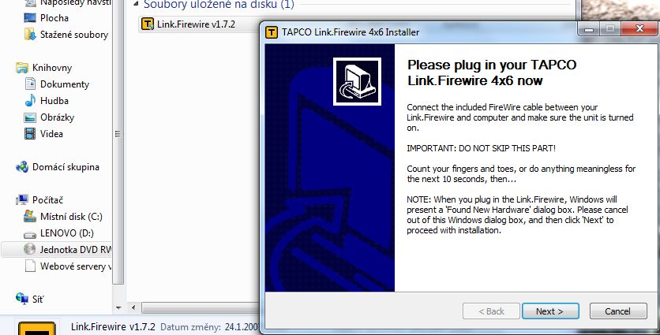The height and width of the screenshot is (335, 660).
Task: Select Počítač in navigation pane
Action: [x=39, y=200]
